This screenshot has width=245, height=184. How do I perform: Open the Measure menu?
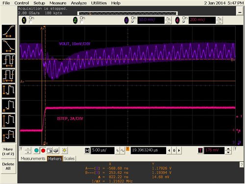coord(58,3)
